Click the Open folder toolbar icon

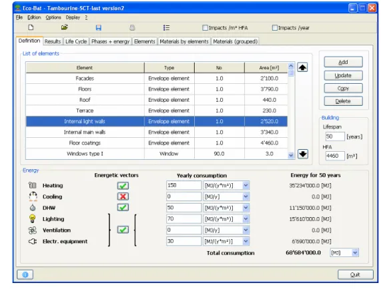point(65,27)
